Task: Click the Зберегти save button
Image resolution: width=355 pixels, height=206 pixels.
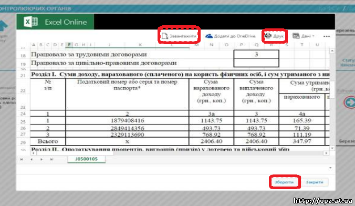Action: (284, 182)
